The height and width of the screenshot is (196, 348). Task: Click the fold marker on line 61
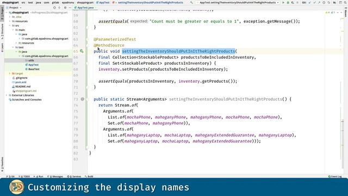click(88, 27)
